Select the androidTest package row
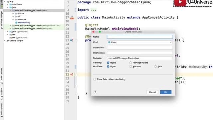Viewport: 213px width, 120px height. tap(34, 25)
